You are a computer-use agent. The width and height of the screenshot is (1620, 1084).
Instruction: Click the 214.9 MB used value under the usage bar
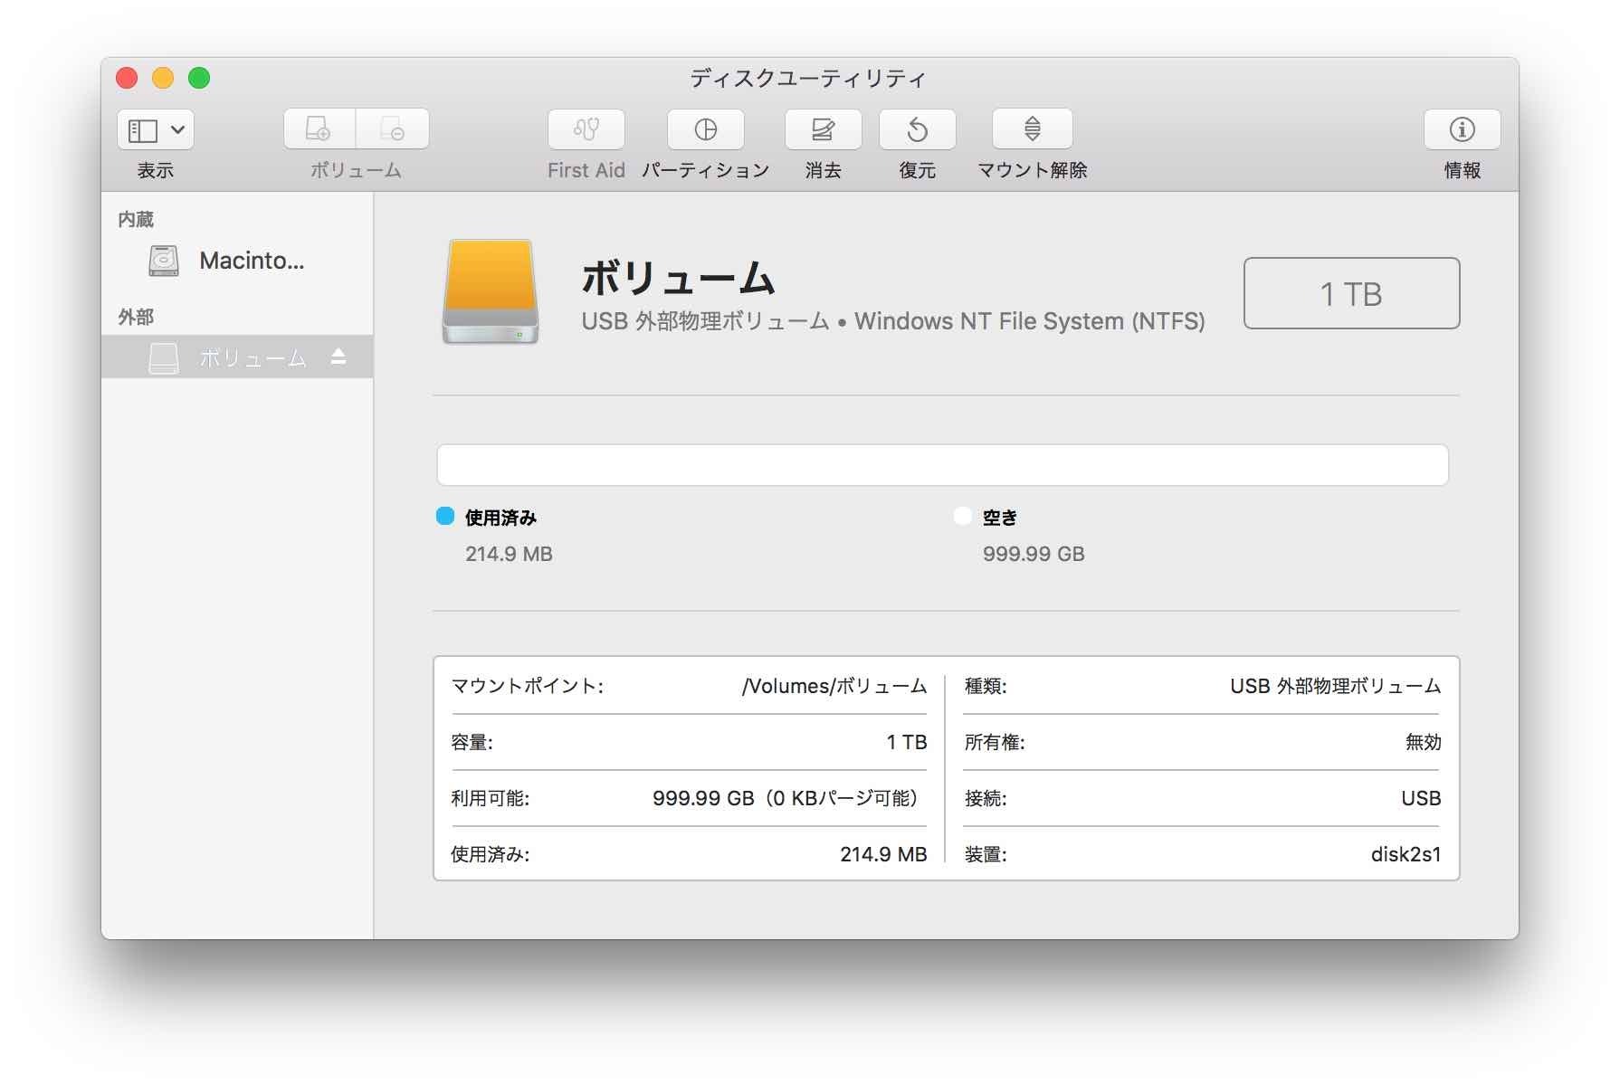pyautogui.click(x=509, y=554)
